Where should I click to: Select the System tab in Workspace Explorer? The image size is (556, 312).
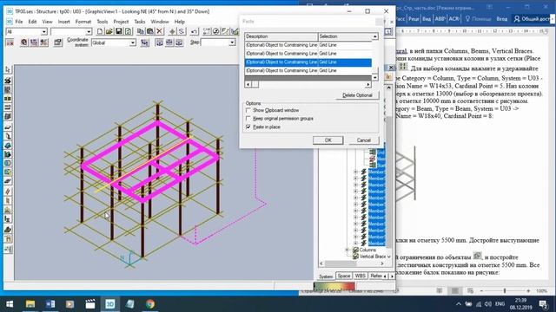(x=326, y=276)
